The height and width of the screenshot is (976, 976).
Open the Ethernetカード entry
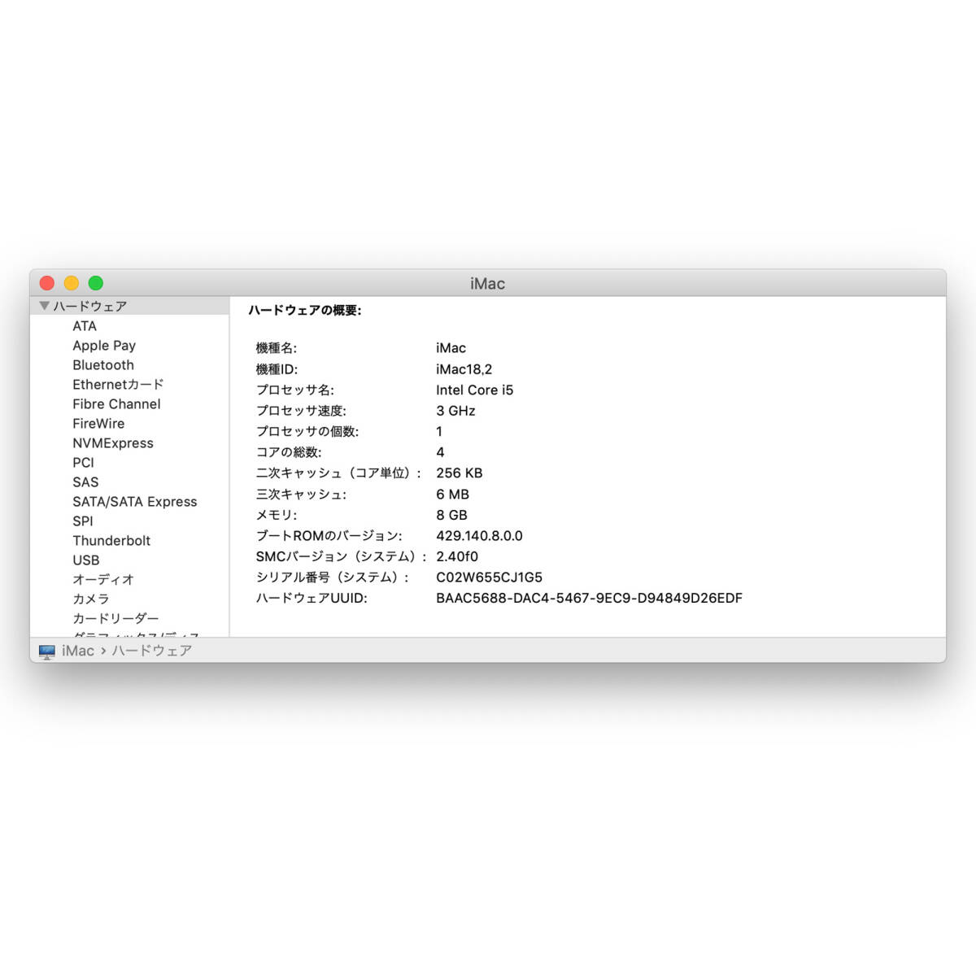tap(118, 385)
